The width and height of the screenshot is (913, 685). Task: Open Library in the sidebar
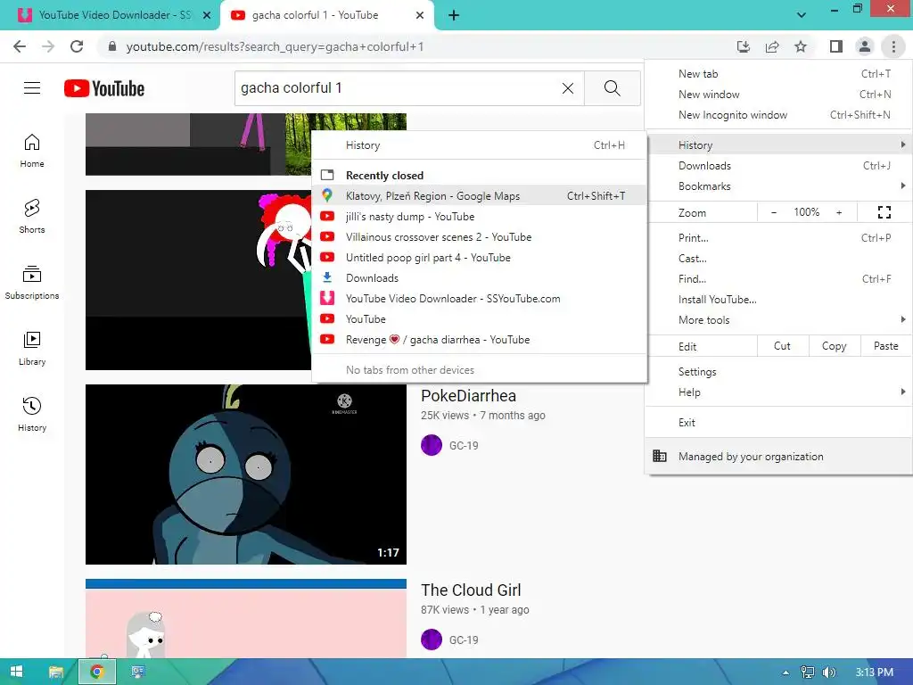(x=32, y=349)
